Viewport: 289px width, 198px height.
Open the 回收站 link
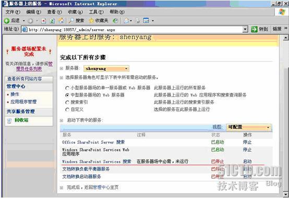(21, 120)
